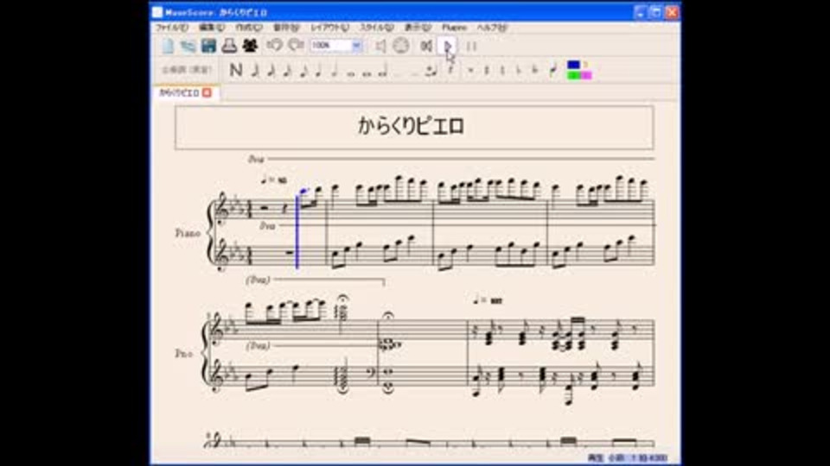Viewport: 830px width, 466px height.
Task: Select the fifth note duration icon
Action: tap(319, 70)
